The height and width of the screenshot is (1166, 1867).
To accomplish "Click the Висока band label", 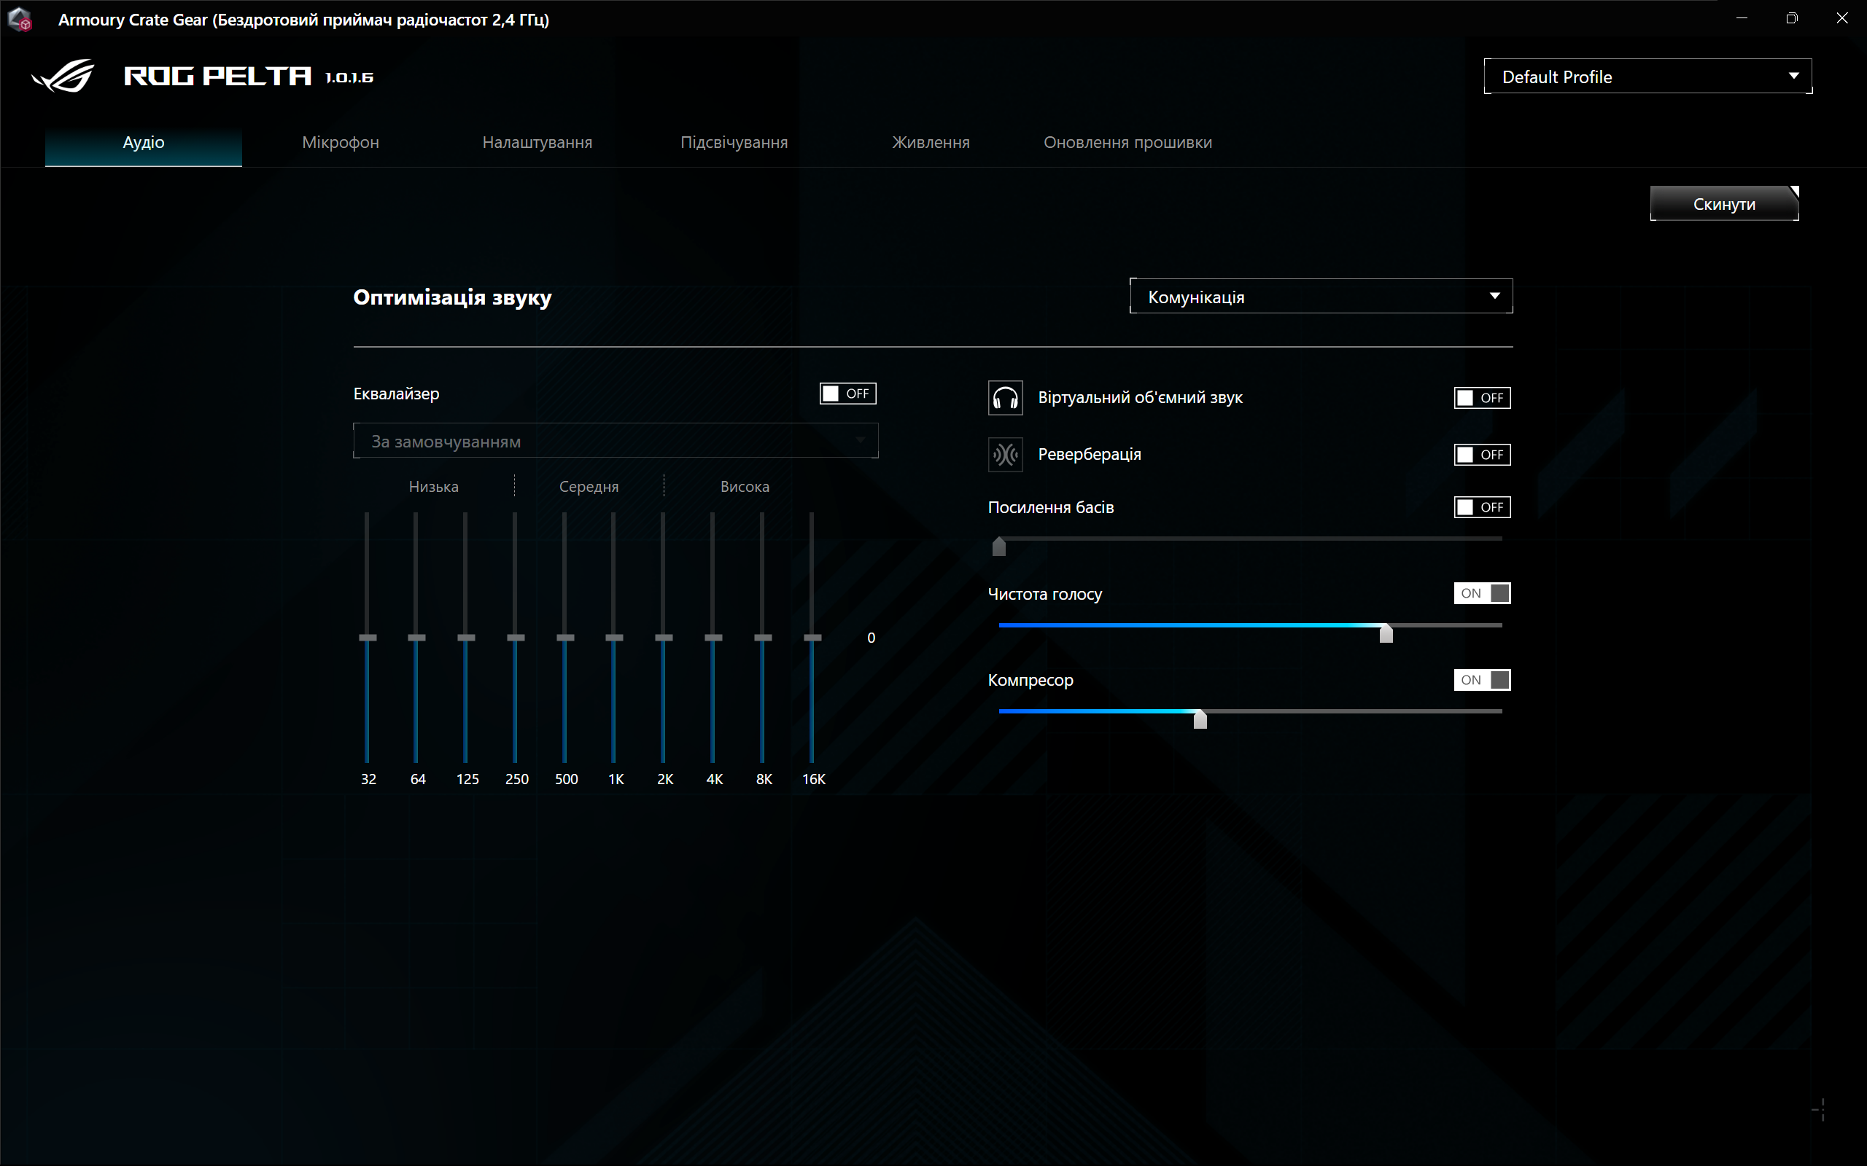I will 745,487.
